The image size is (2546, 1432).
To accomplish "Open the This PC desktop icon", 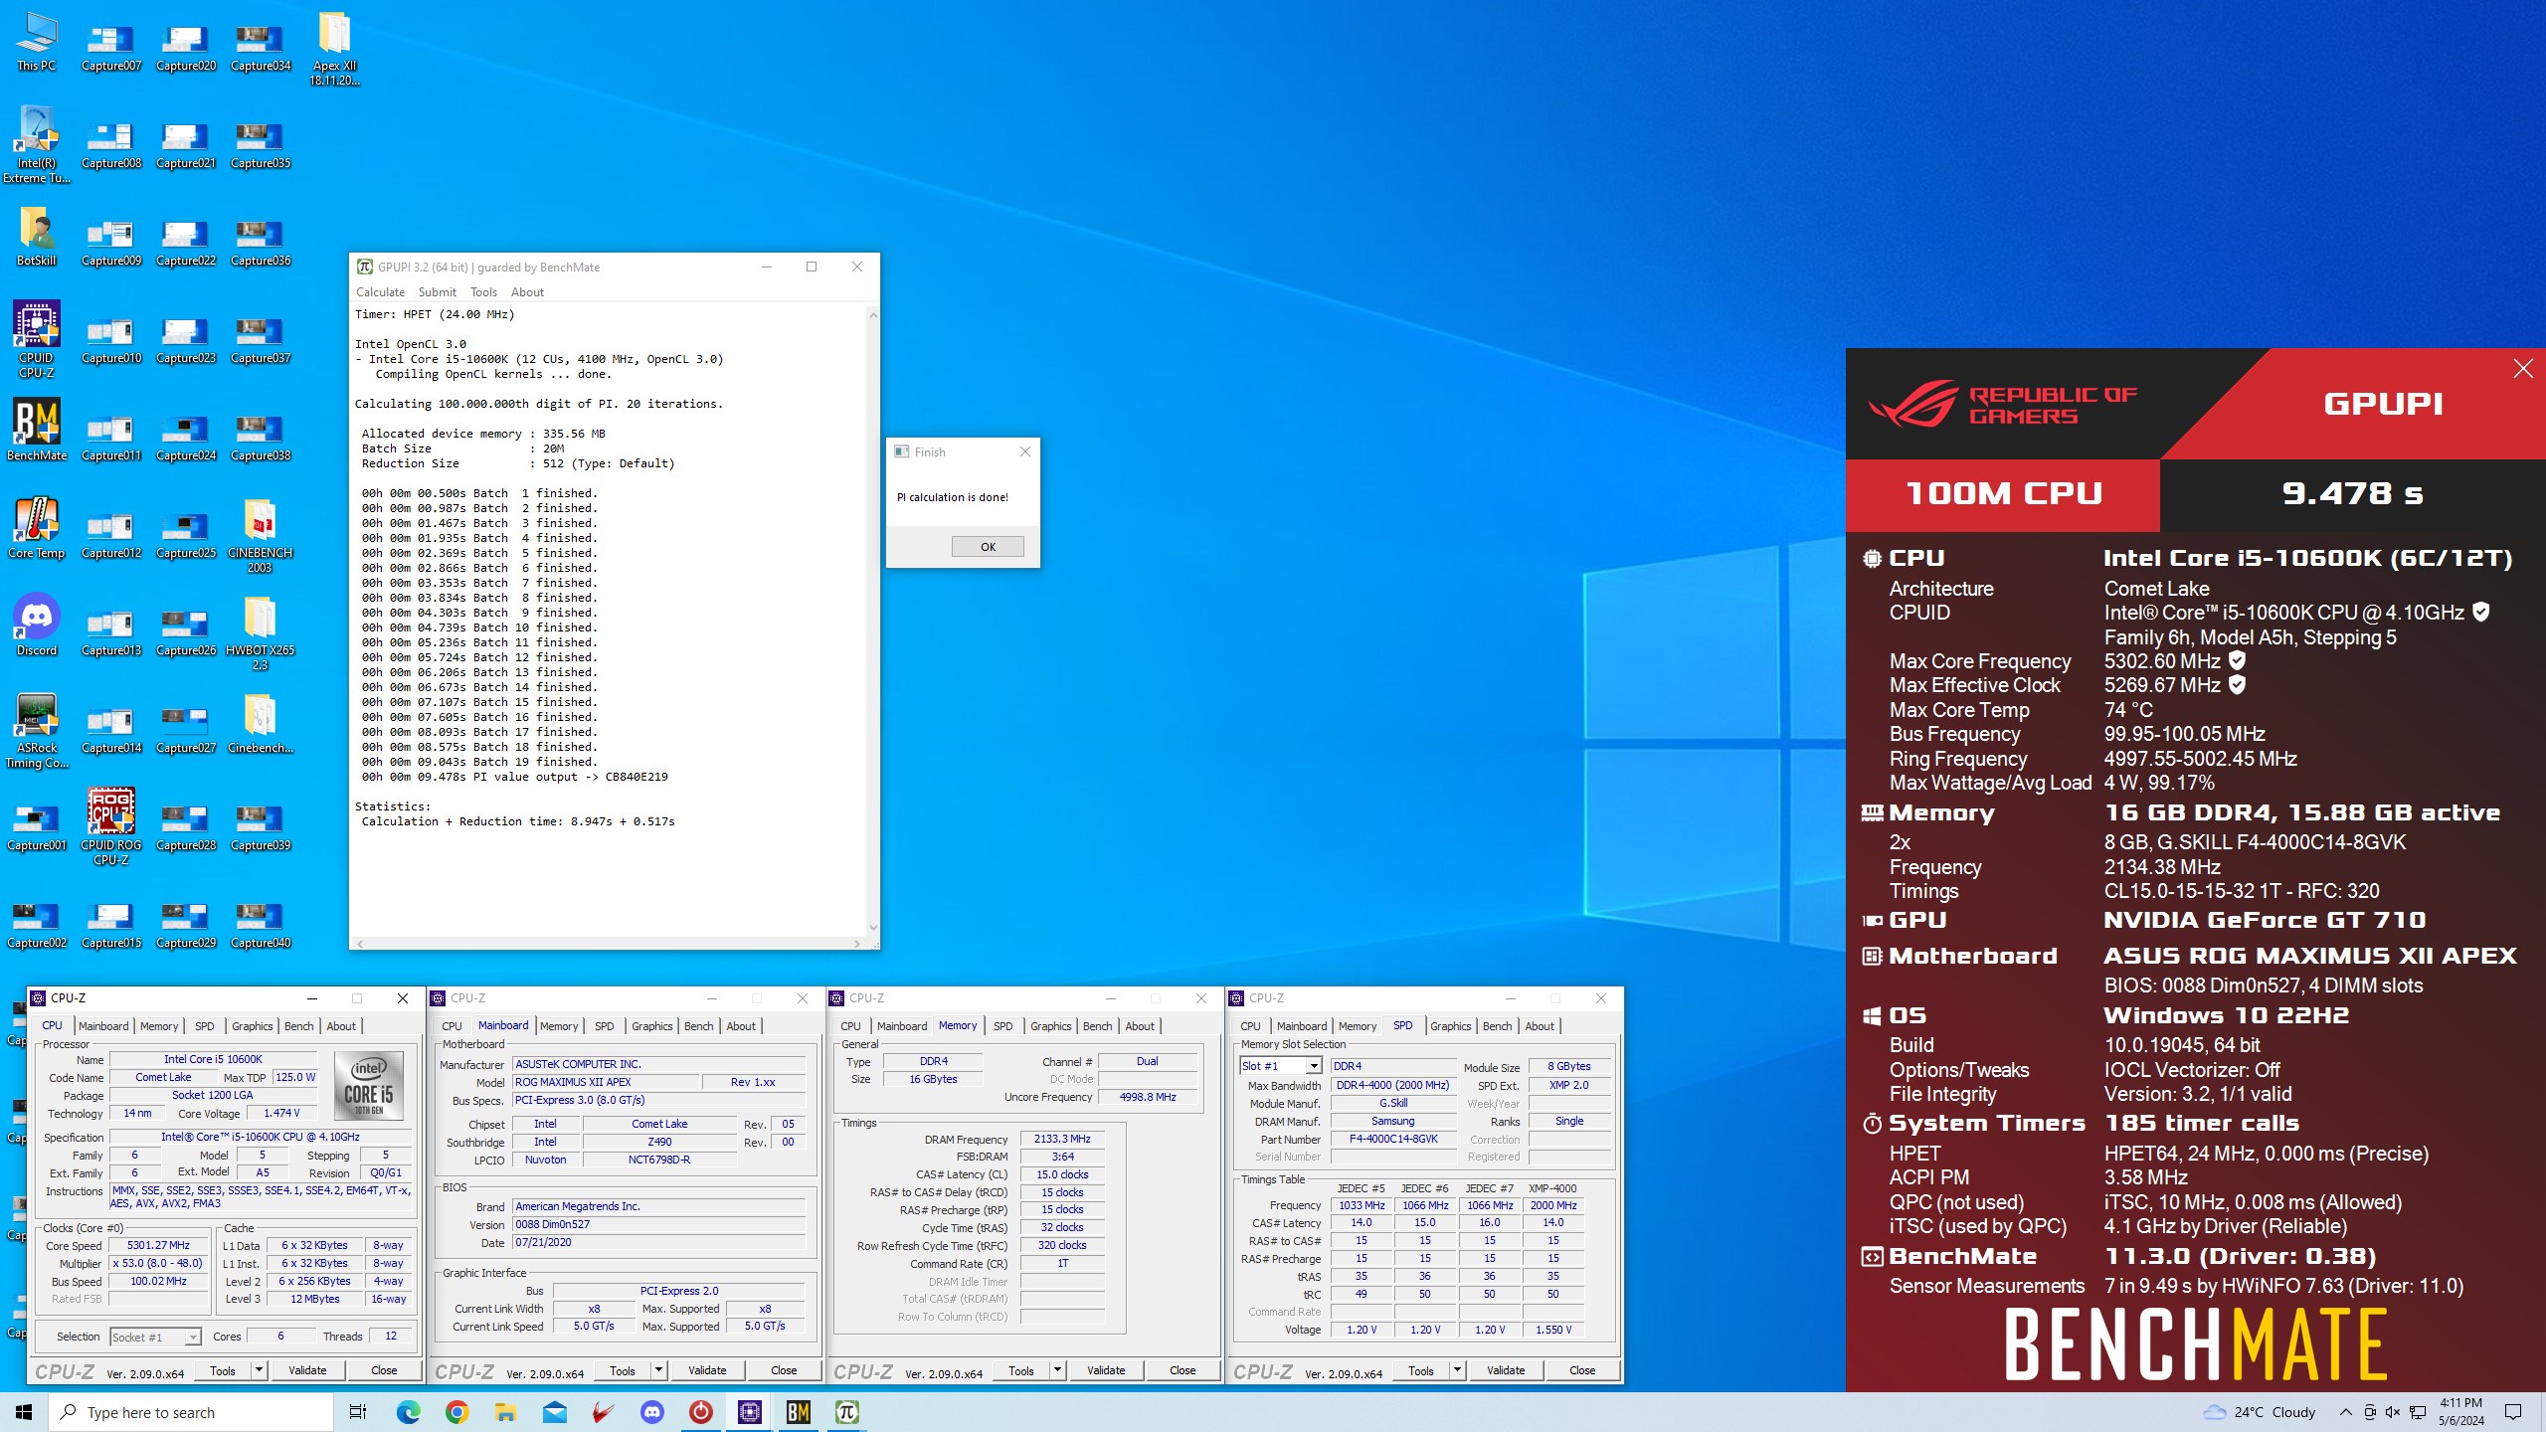I will click(x=37, y=42).
